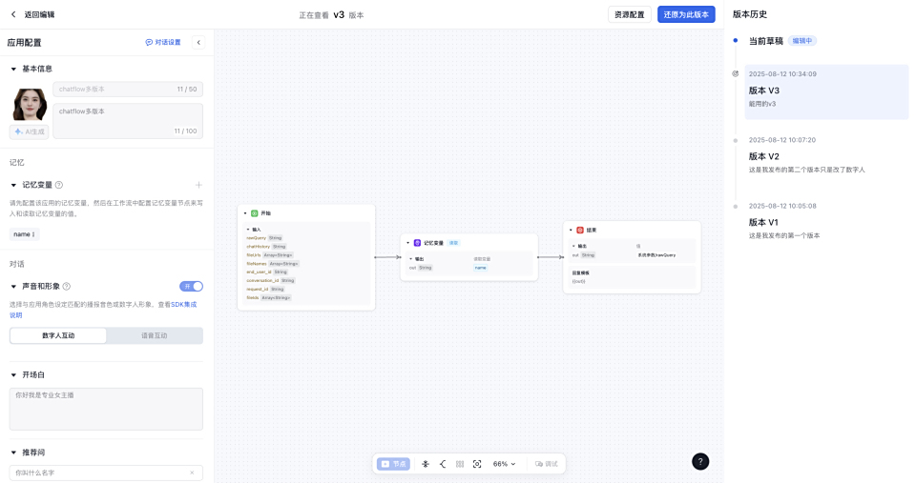
Task: Click the plus icon to add 记忆变量
Action: tap(198, 185)
